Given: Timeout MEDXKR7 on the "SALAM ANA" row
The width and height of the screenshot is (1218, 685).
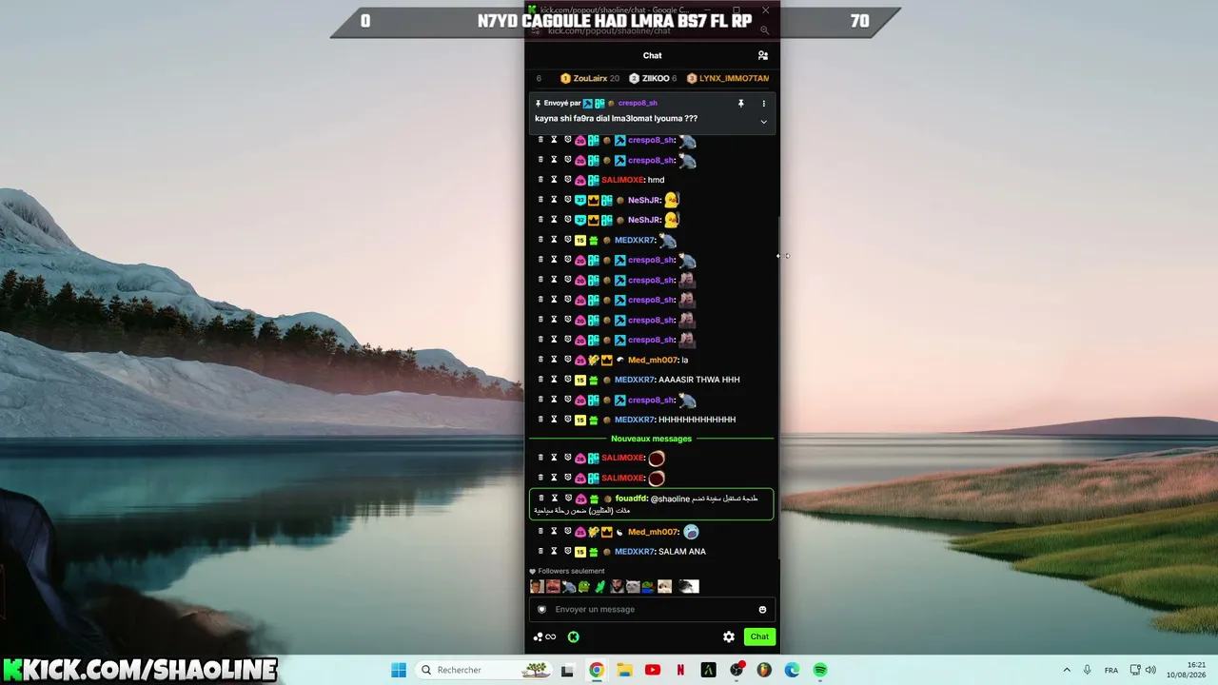Looking at the screenshot, I should (x=554, y=552).
